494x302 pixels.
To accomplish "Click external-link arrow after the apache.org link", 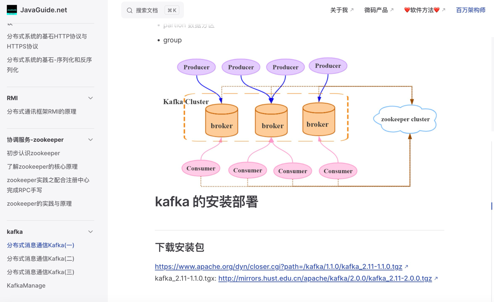I will (406, 266).
